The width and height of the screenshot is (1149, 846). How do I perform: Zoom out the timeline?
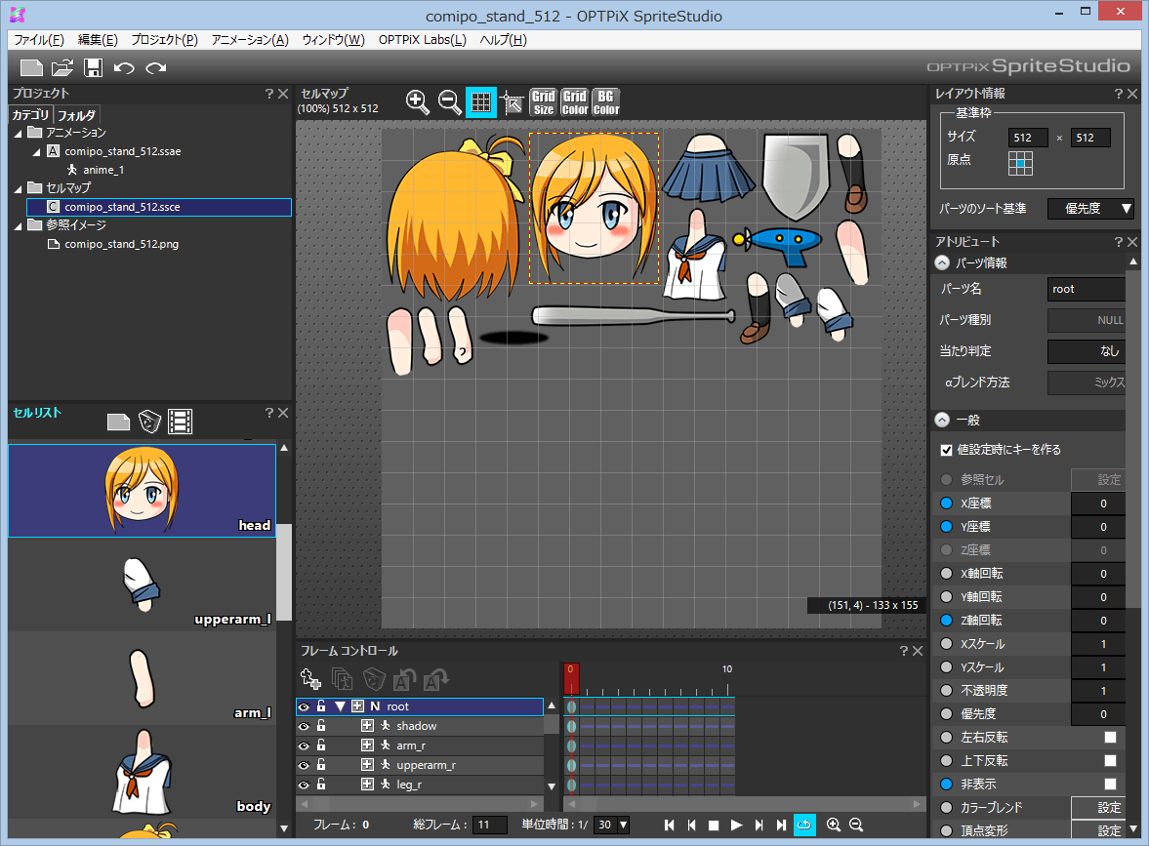[856, 826]
